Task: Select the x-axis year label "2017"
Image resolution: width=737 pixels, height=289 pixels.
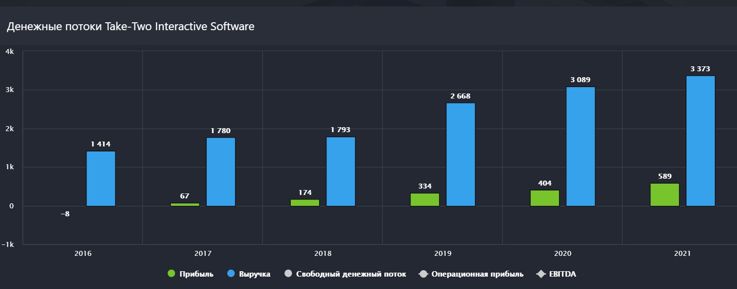Action: (203, 253)
